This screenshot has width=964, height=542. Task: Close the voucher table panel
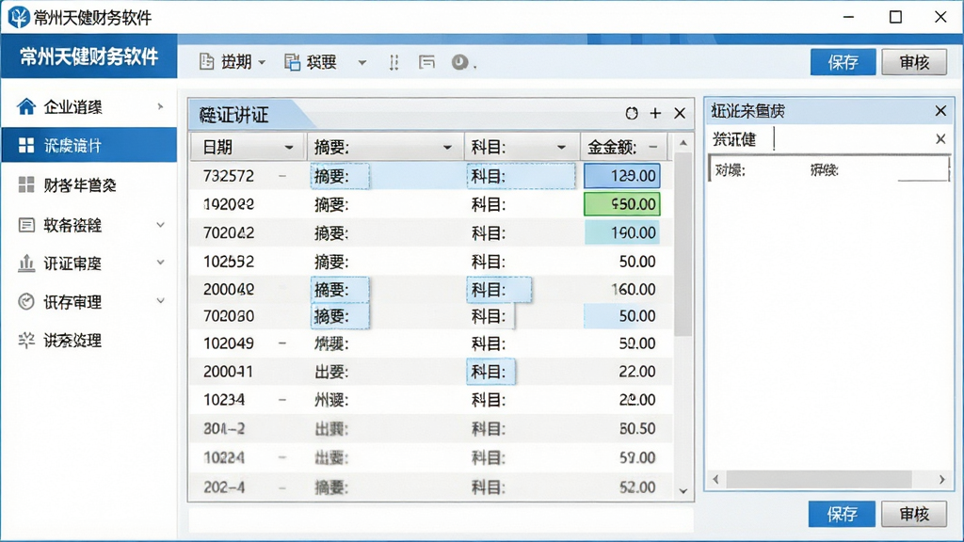point(680,113)
